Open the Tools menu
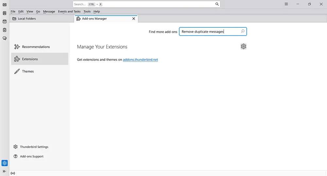The width and height of the screenshot is (327, 176). click(87, 11)
